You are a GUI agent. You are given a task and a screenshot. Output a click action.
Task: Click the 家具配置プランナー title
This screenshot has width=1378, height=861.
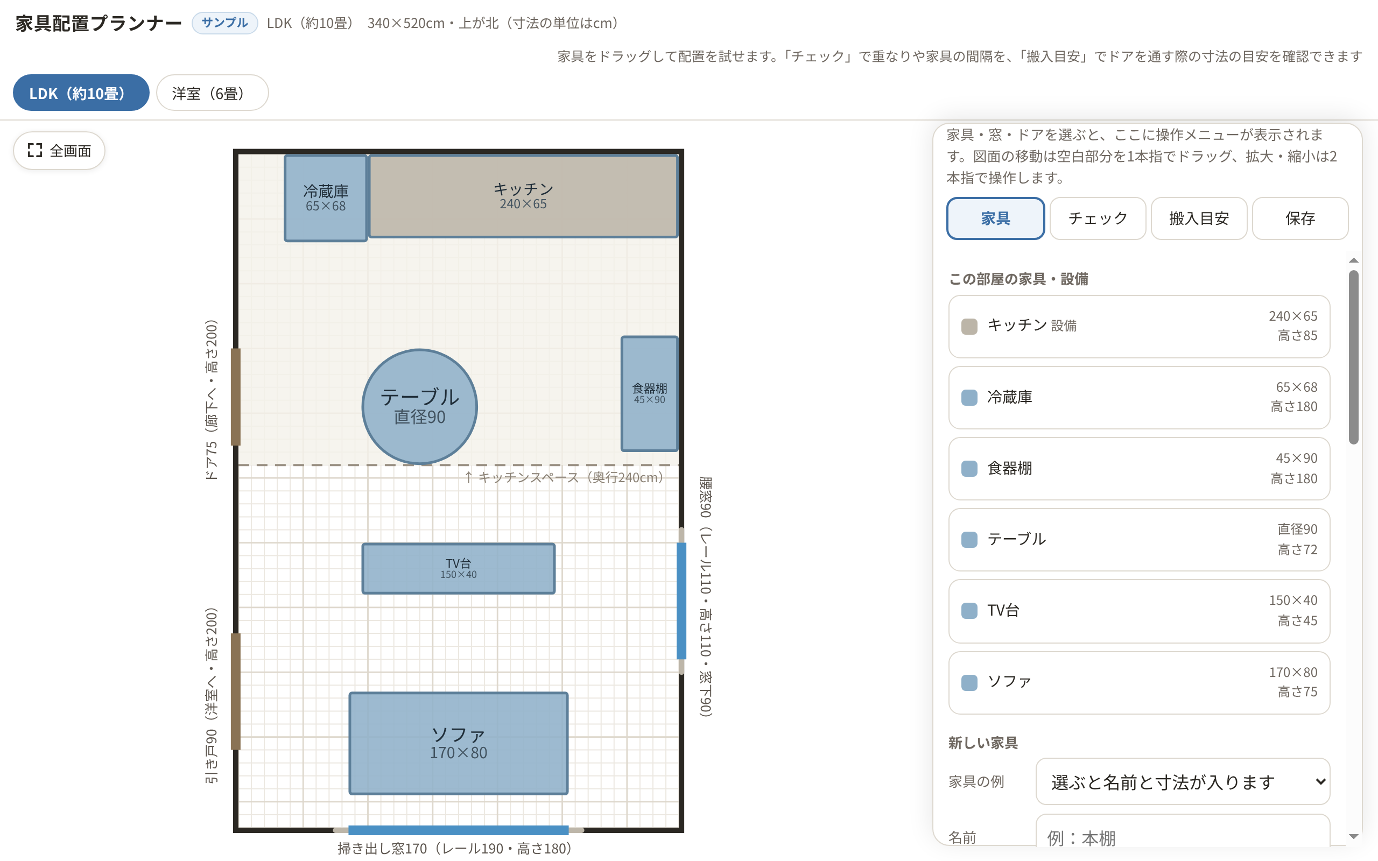(99, 23)
